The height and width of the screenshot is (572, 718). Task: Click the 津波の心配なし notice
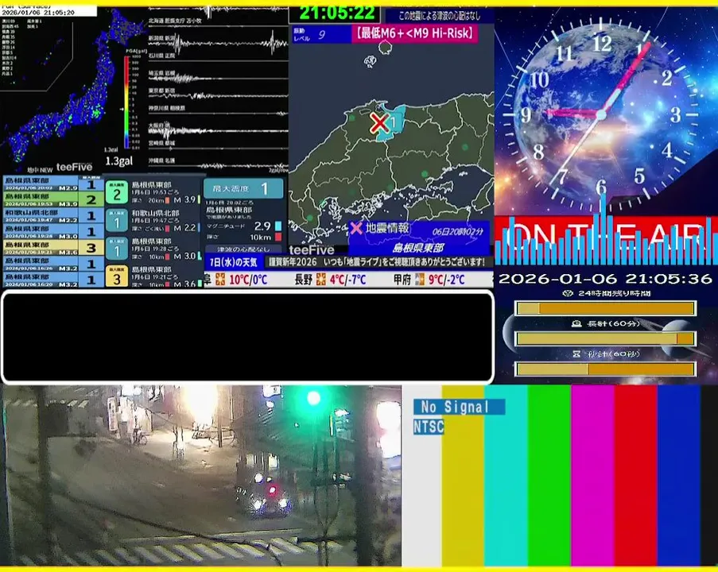tap(243, 249)
